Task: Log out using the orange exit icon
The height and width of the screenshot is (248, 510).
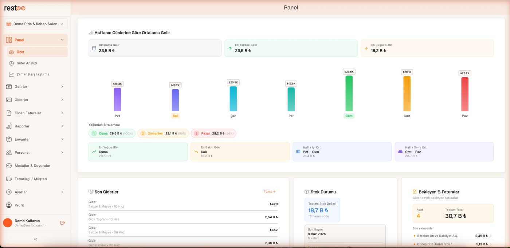Action: [x=63, y=223]
